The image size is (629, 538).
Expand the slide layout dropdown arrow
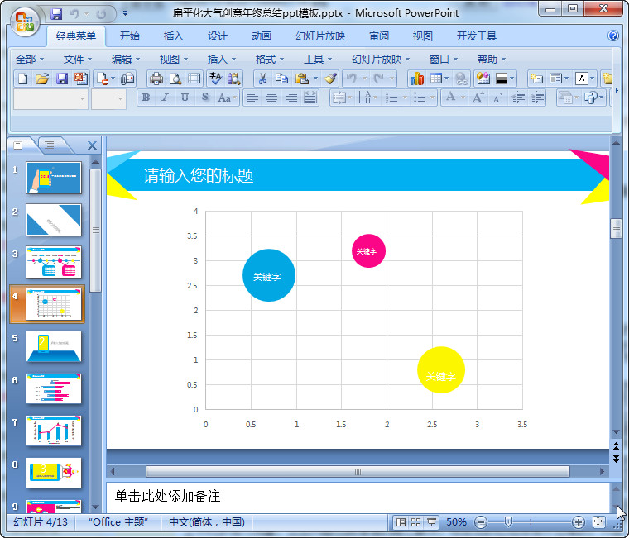[x=566, y=79]
